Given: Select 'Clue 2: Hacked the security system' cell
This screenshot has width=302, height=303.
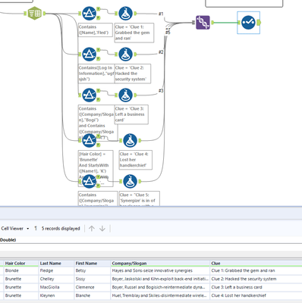Looking at the screenshot, I should point(256,279).
